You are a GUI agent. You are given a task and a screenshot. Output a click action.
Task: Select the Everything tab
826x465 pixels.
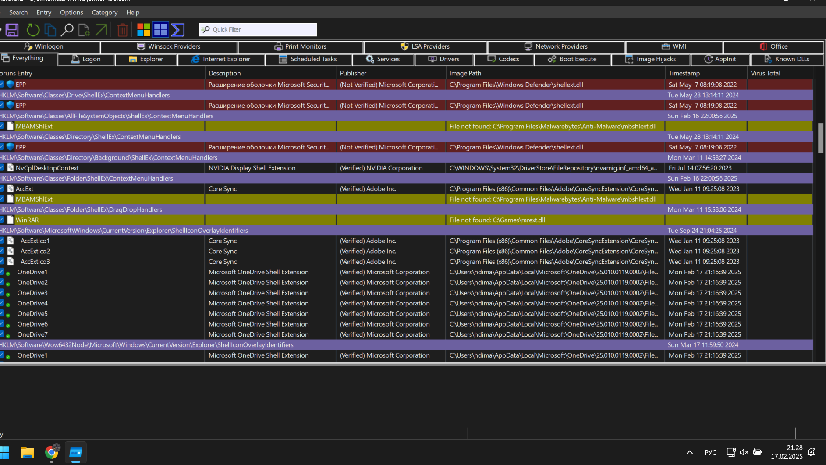point(28,58)
